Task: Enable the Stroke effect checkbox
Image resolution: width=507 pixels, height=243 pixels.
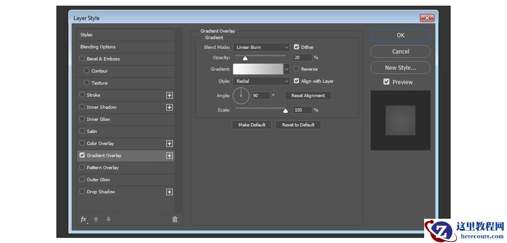Action: 82,95
